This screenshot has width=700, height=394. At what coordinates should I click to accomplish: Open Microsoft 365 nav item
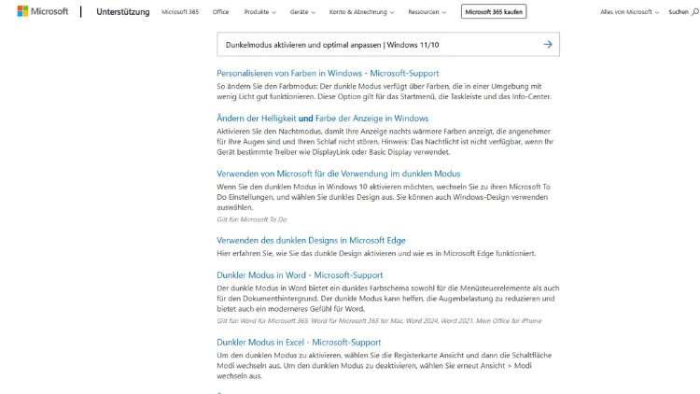point(180,12)
